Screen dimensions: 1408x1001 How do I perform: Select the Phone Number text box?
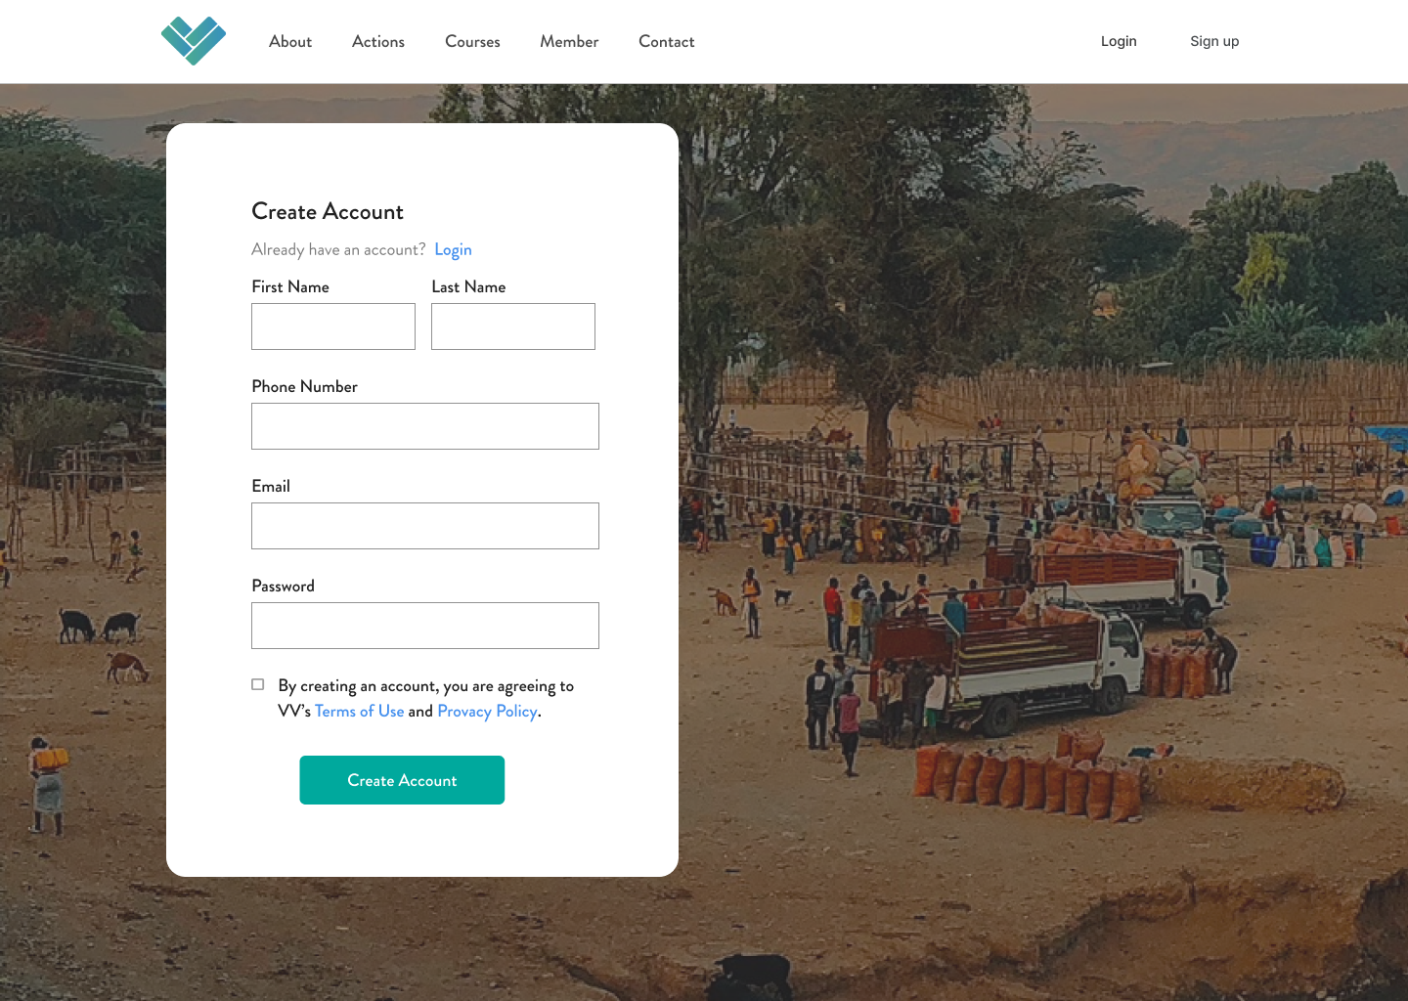coord(425,426)
